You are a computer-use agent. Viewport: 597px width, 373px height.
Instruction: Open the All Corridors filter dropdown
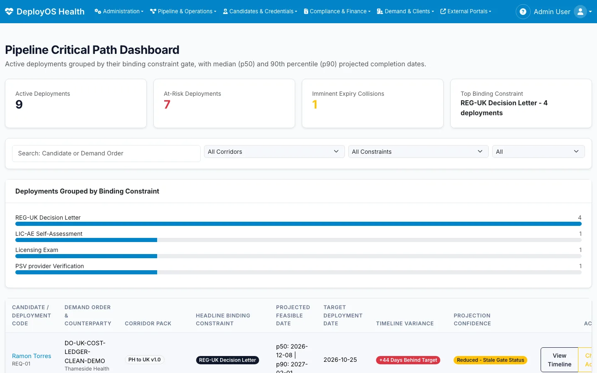tap(274, 152)
